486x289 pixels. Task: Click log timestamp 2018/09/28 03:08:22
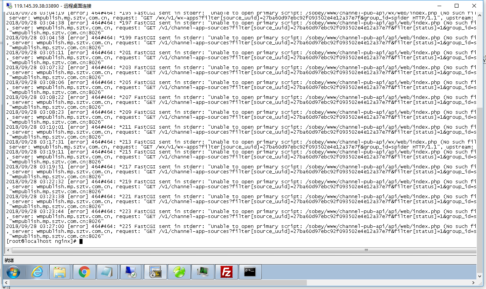click(35, 97)
